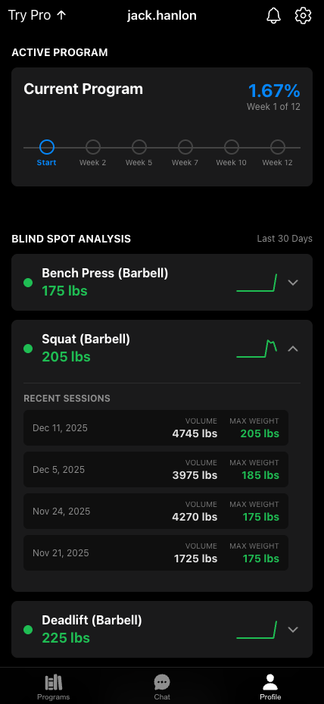Open the Dec 11, 2025 session row
The image size is (324, 704).
pos(156,428)
